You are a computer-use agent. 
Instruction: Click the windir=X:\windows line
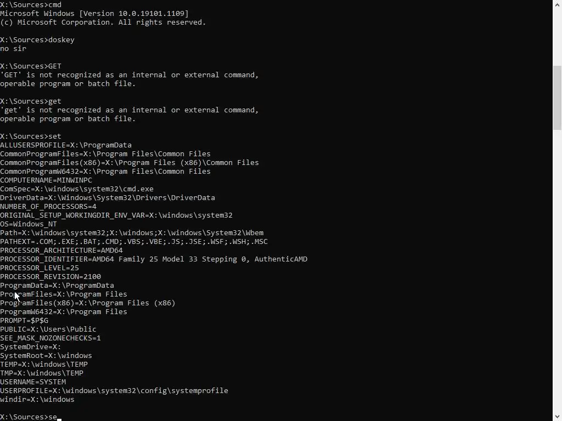[x=37, y=400]
